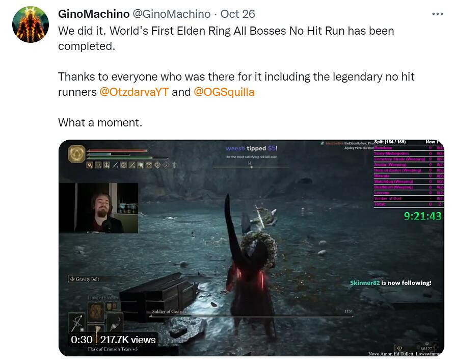The height and width of the screenshot is (364, 456).
Task: Visit the @OGSquilla mentioned profile
Action: coord(224,92)
